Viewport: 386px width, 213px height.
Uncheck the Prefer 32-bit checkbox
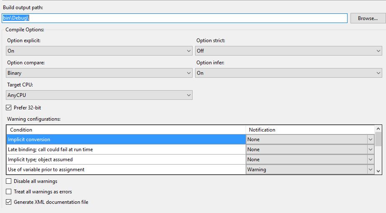(9, 108)
